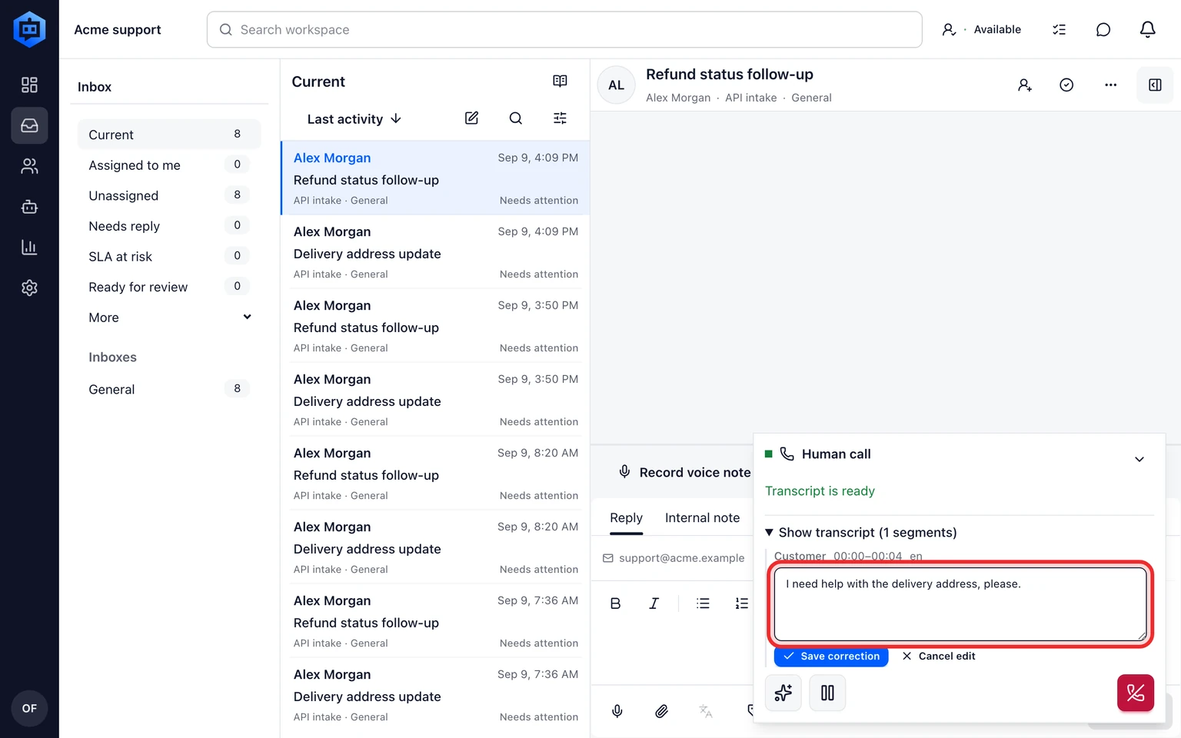
Task: Change the Last activity sort order
Action: click(354, 119)
